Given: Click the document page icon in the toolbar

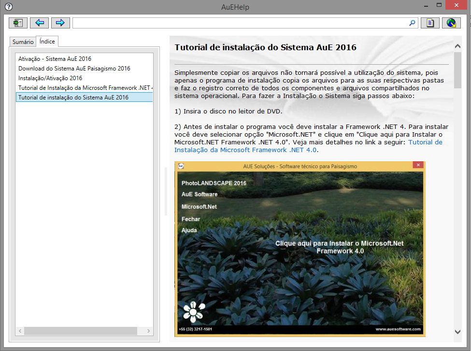Looking at the screenshot, I should tap(430, 23).
